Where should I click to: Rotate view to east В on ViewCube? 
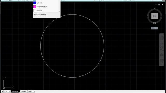tap(161, 16)
